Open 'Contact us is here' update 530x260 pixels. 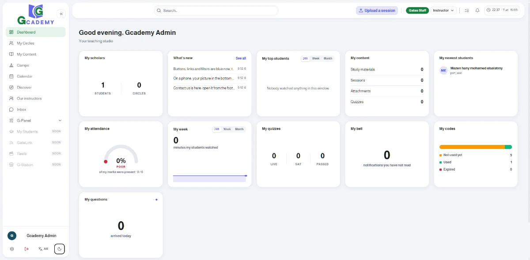[209, 88]
